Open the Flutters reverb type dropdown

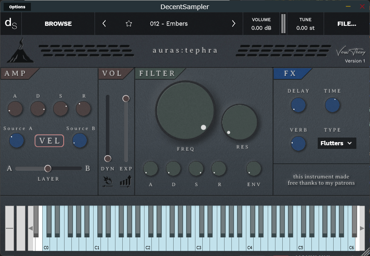tap(337, 143)
